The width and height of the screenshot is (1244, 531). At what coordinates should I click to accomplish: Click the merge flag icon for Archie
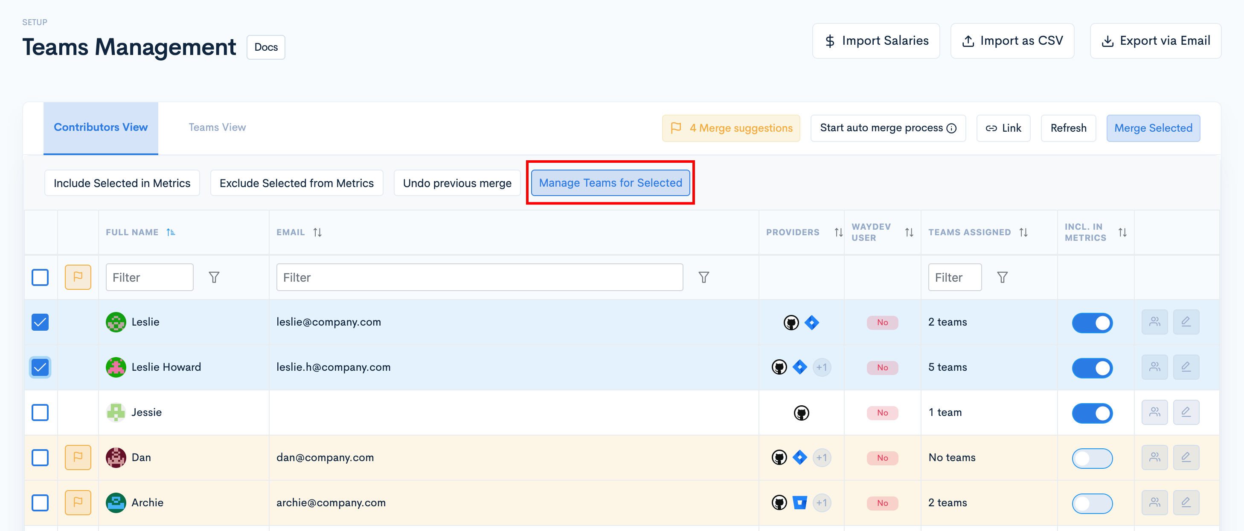pos(78,502)
